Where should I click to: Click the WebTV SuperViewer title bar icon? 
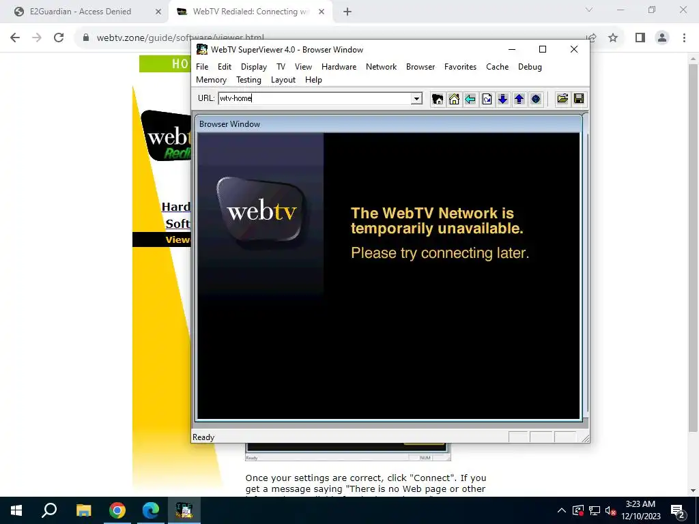202,49
